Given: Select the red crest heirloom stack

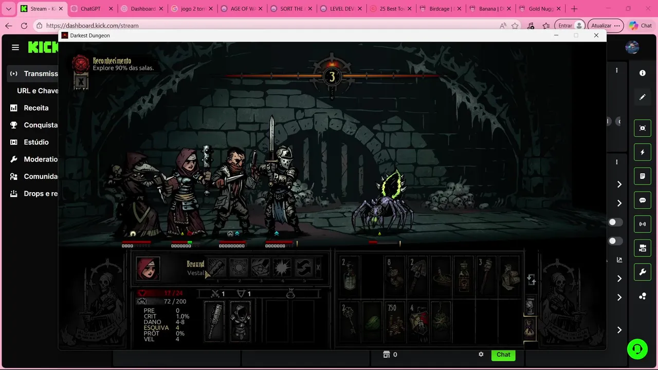Looking at the screenshot, I should pyautogui.click(x=418, y=321).
